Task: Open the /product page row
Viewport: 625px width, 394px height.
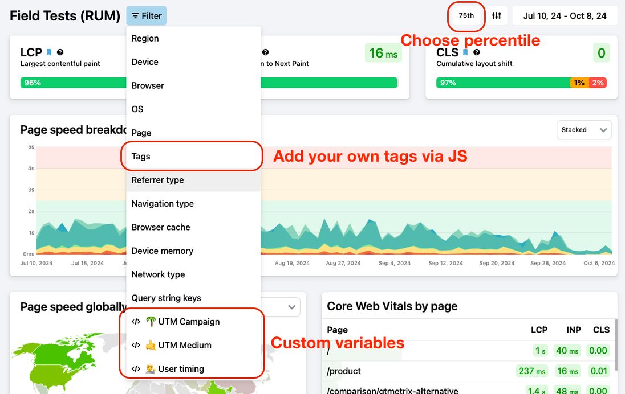Action: tap(344, 371)
